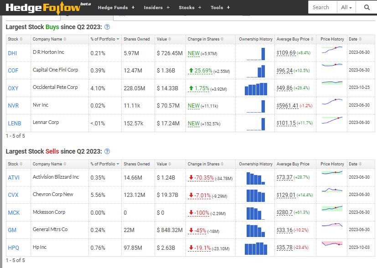The width and height of the screenshot is (377, 268).
Task: Select the $ 14.33B value for OXY
Action: [x=167, y=88]
